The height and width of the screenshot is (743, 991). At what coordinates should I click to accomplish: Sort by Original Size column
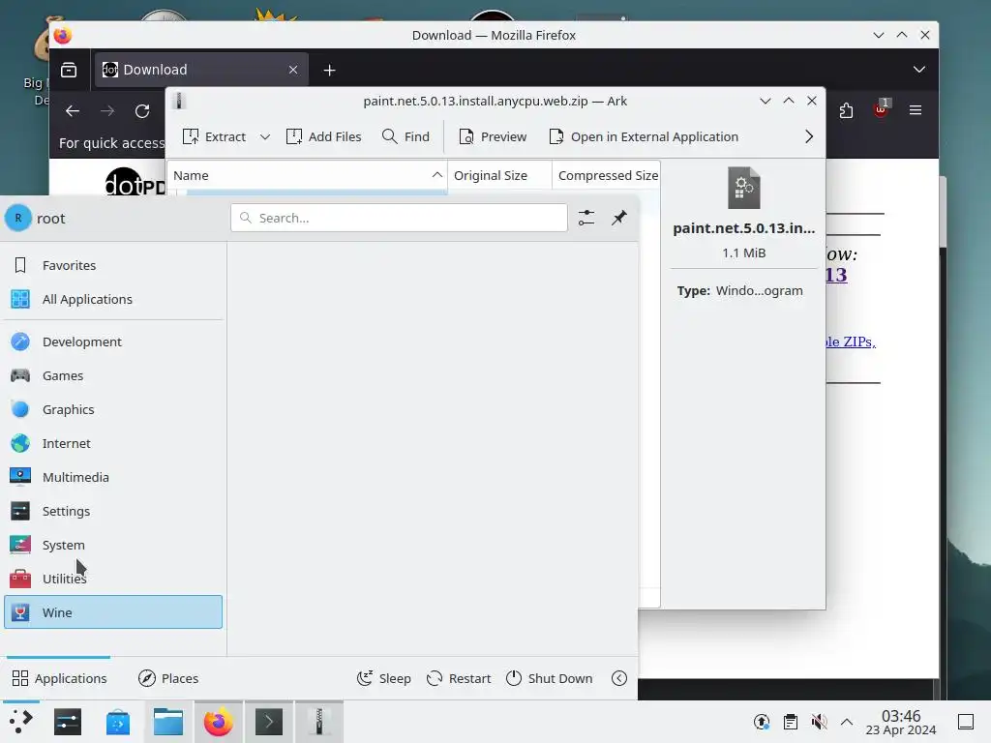tap(499, 176)
